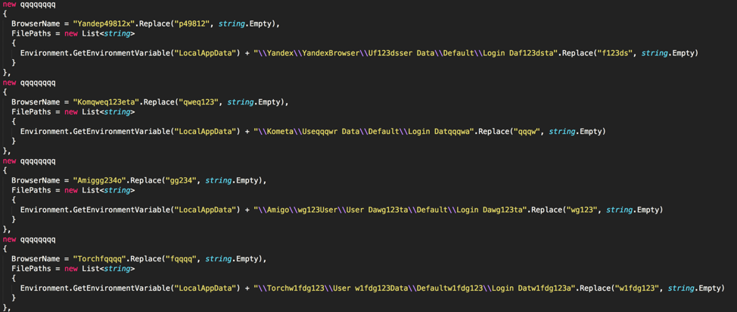
Task: Click the "qweq123" Replace argument
Action: click(x=198, y=102)
